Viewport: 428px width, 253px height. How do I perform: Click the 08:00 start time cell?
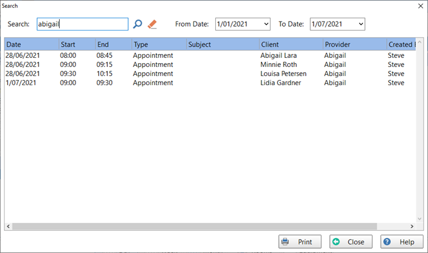pos(68,55)
